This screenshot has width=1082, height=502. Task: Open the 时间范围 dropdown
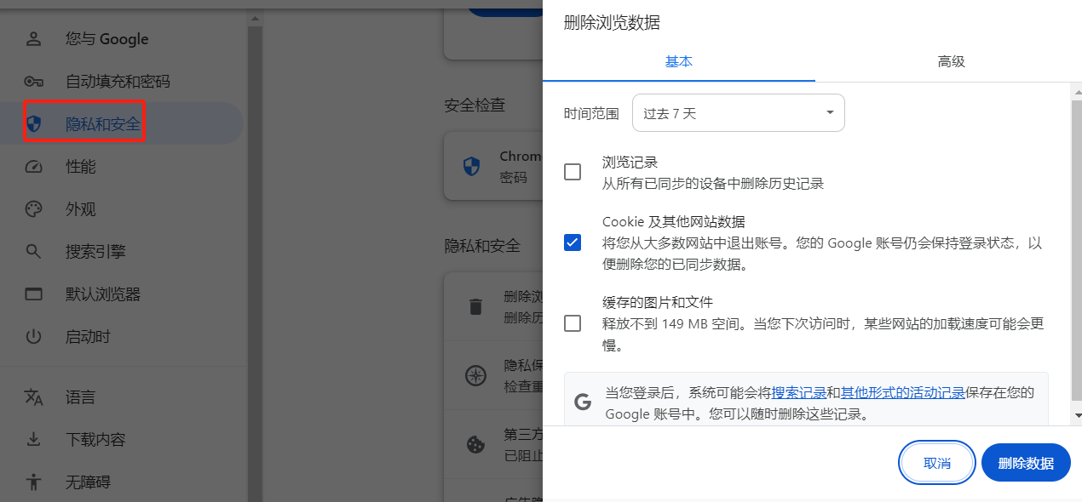(x=738, y=111)
